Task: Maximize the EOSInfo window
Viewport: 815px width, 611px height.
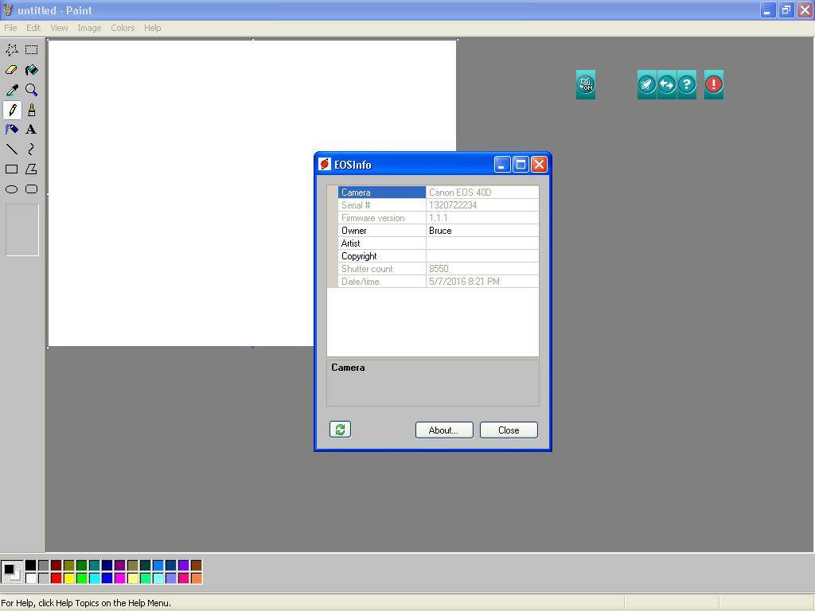Action: (x=521, y=165)
